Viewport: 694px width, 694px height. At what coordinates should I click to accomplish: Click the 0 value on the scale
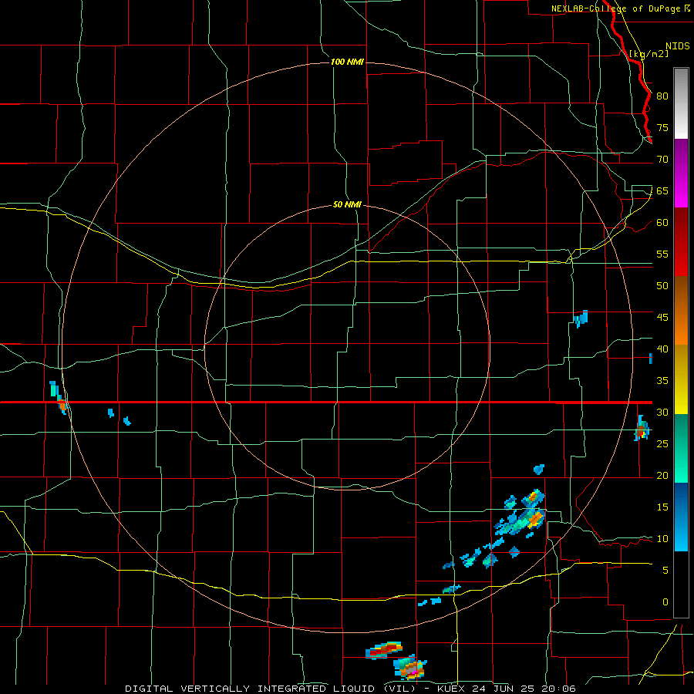(665, 602)
